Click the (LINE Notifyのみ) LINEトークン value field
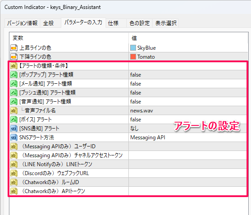251x215 pixels. [x=187, y=164]
